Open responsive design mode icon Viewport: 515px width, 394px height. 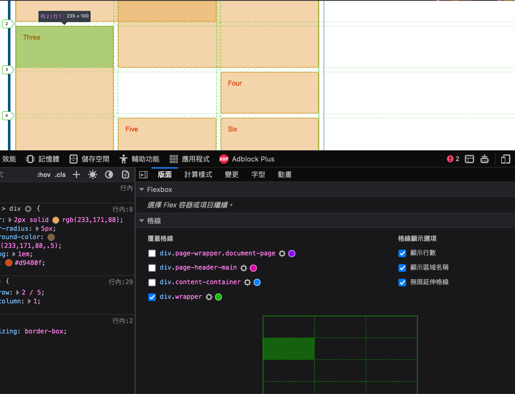[x=505, y=159]
